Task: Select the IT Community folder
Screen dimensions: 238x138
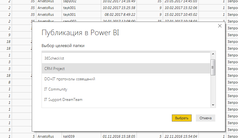Action: (x=126, y=89)
